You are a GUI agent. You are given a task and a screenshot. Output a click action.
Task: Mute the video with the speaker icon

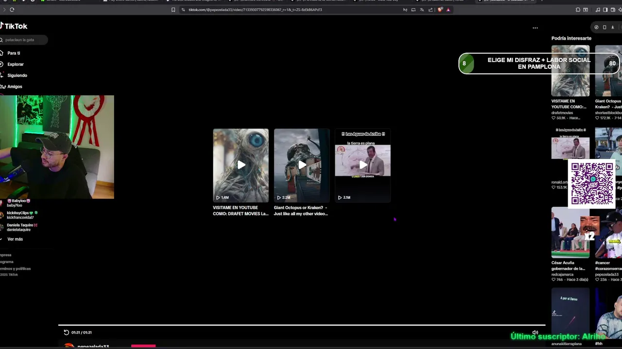(535, 333)
